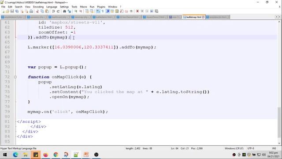Start macro recording with red record icon

tap(137, 11)
